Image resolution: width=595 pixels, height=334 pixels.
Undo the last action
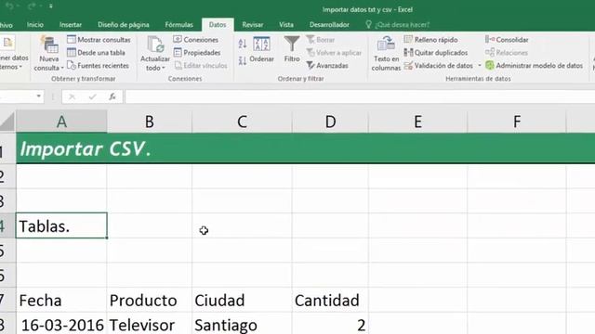point(10,6)
